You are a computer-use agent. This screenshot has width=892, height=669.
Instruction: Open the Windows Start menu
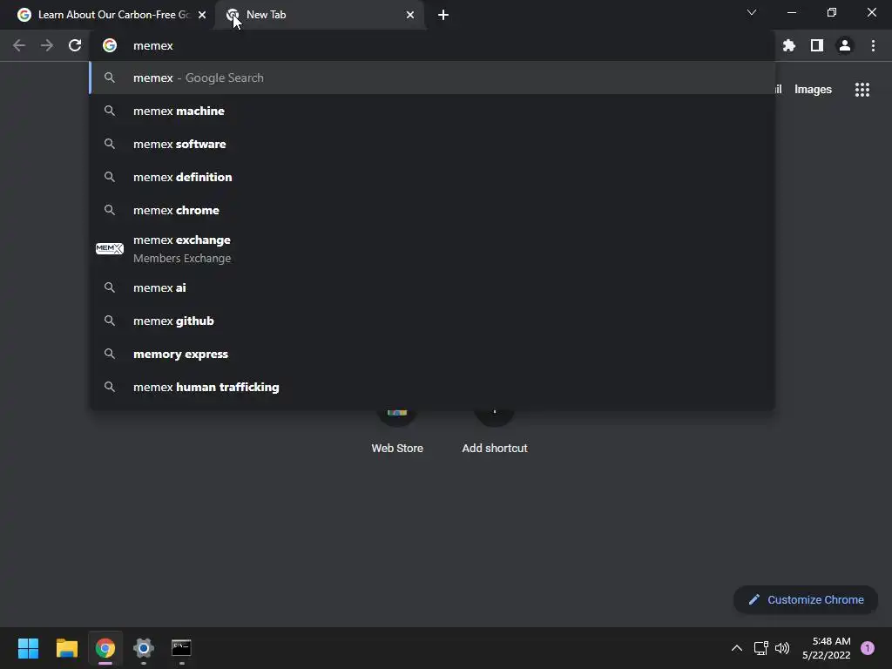tap(28, 648)
